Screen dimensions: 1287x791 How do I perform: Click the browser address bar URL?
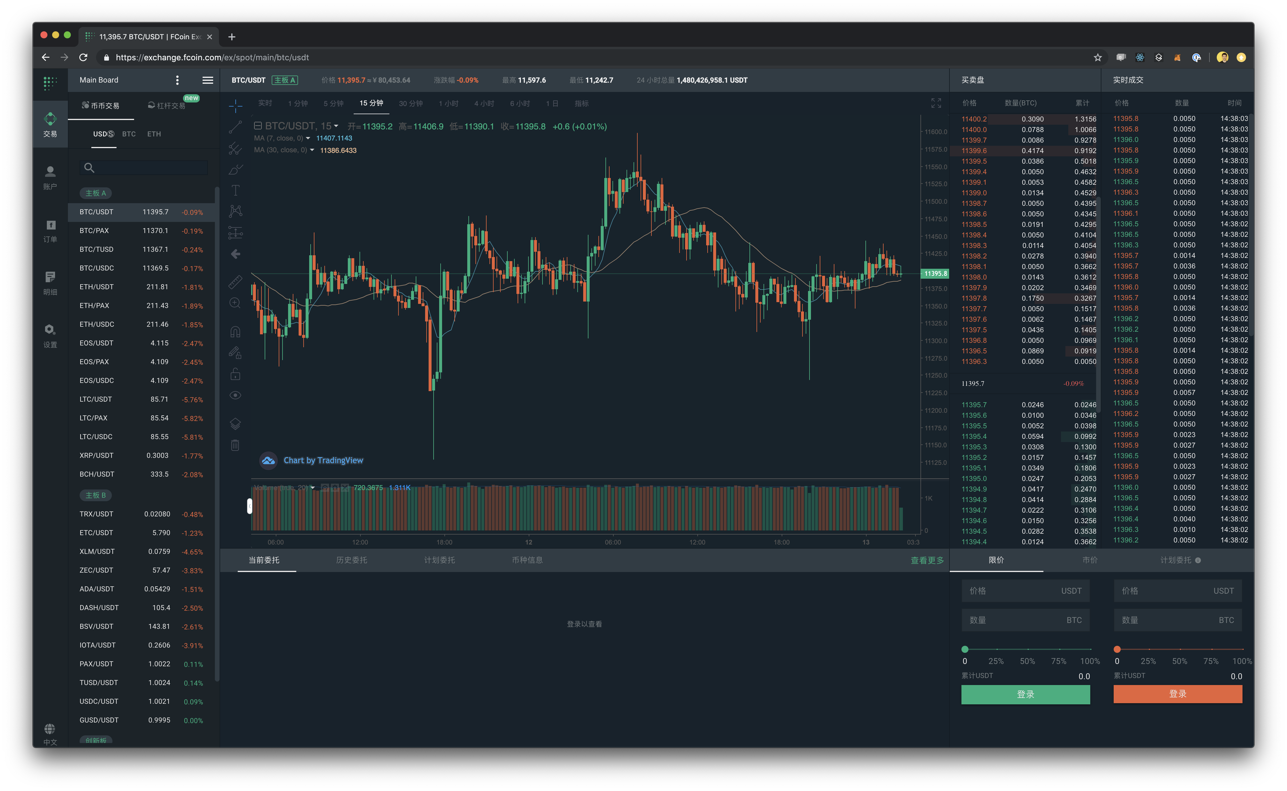pos(212,58)
